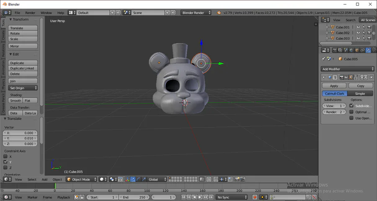Uncheck the Subdivide UVs option
Screen dimensions: 377x201
point(351,106)
